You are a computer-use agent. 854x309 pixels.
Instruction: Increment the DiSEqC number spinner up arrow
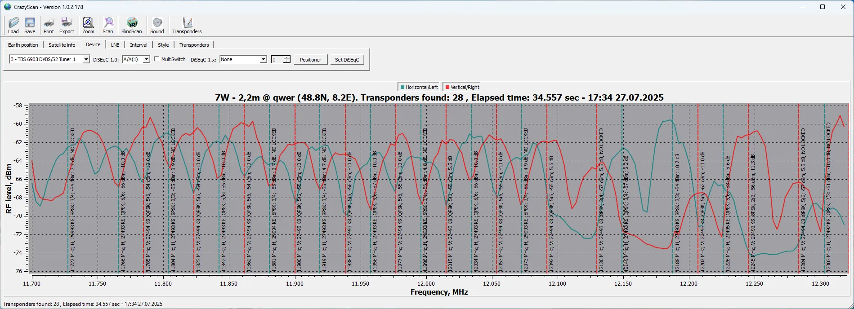tap(286, 57)
